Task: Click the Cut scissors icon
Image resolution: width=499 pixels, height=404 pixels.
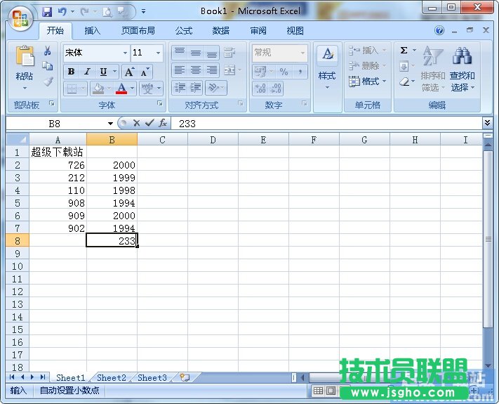Action: click(x=48, y=51)
